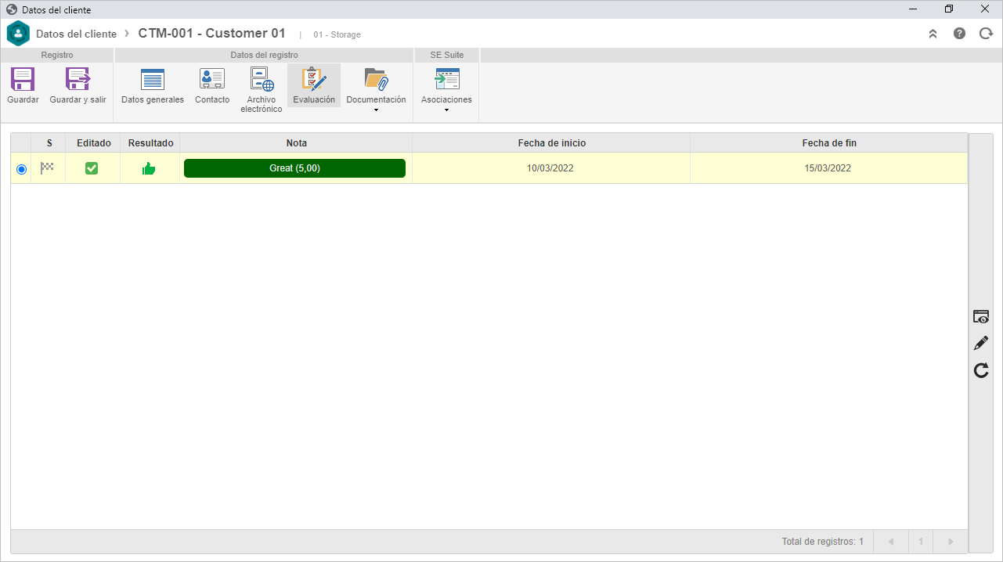The image size is (1003, 562).
Task: Click Guardar y salir icon
Action: tap(78, 80)
